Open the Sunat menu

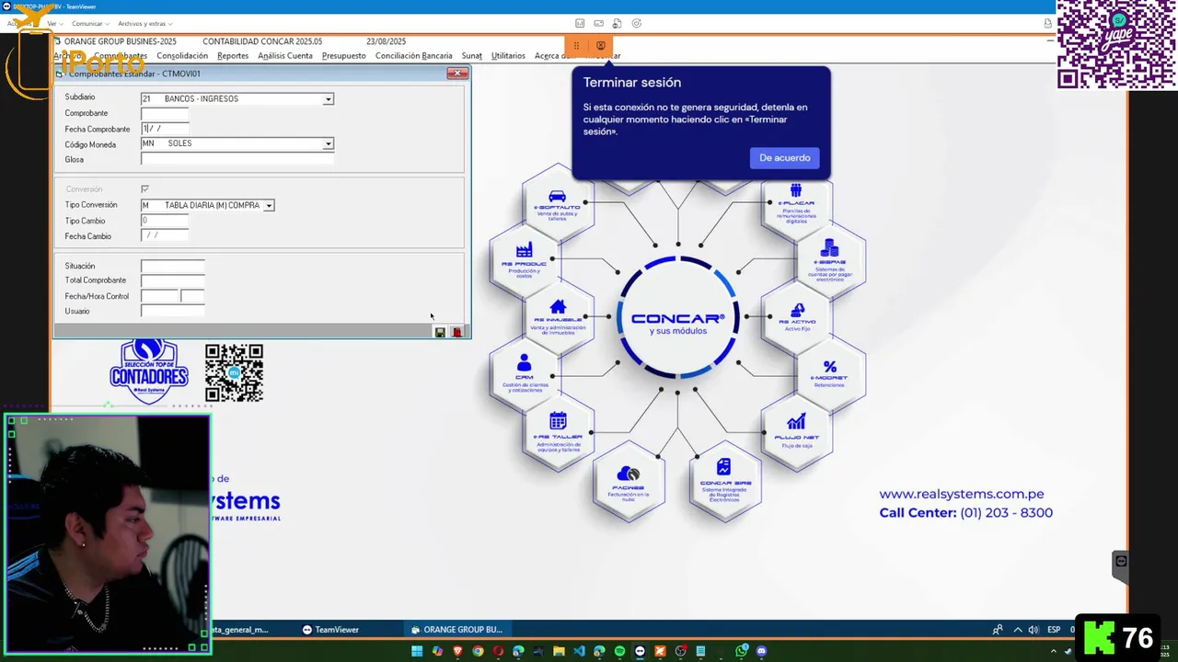472,56
